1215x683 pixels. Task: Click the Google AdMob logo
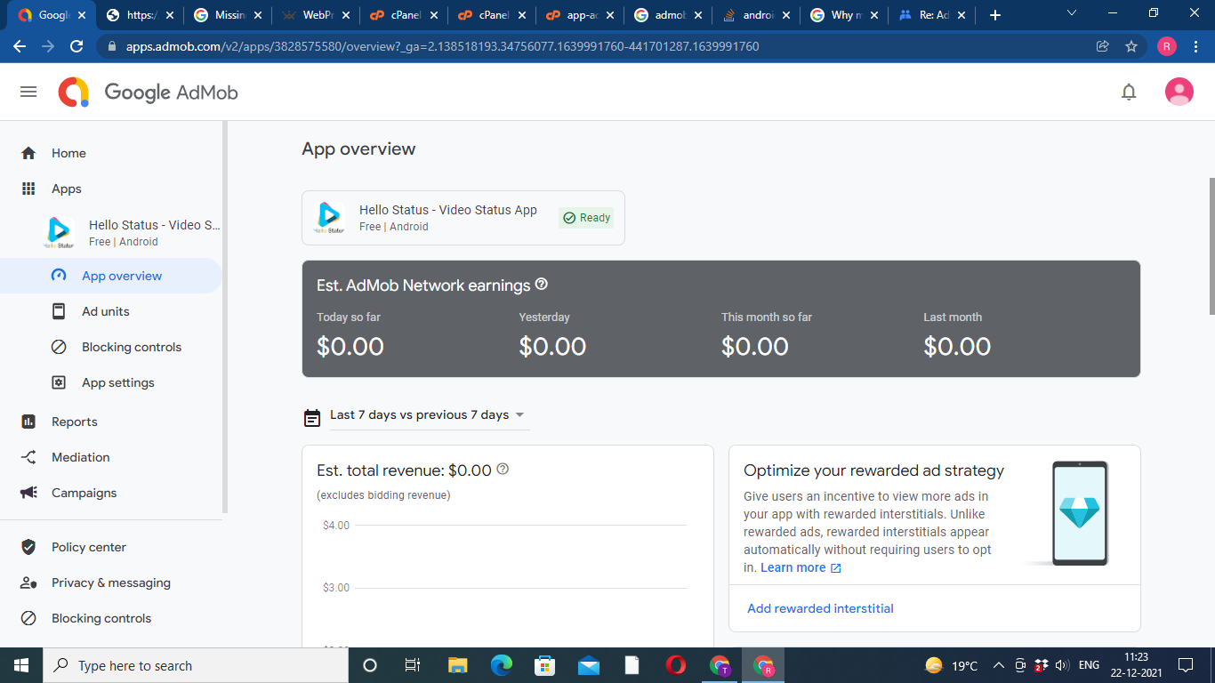(148, 92)
